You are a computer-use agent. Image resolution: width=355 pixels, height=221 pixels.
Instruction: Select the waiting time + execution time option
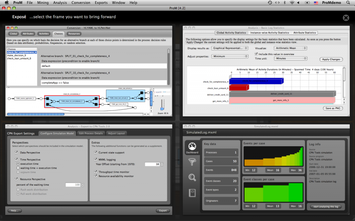pyautogui.click(x=17, y=168)
